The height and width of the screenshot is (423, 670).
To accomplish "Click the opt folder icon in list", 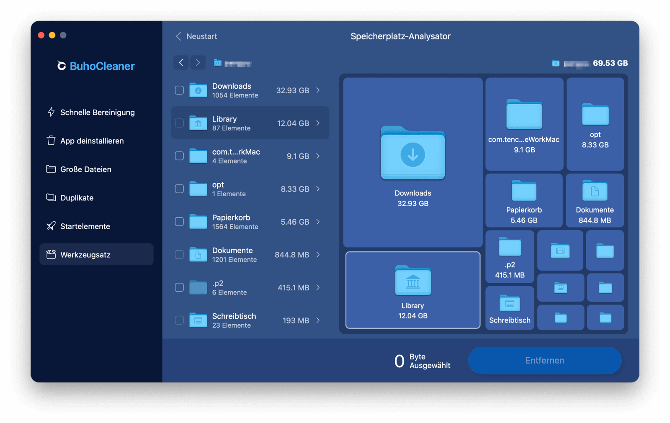I will pos(198,189).
